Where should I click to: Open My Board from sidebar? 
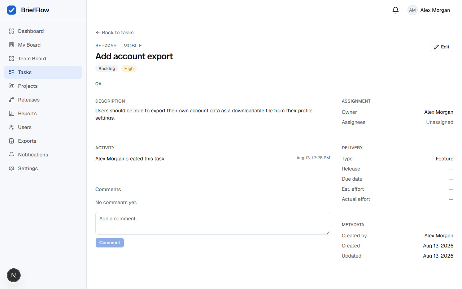pos(43,45)
